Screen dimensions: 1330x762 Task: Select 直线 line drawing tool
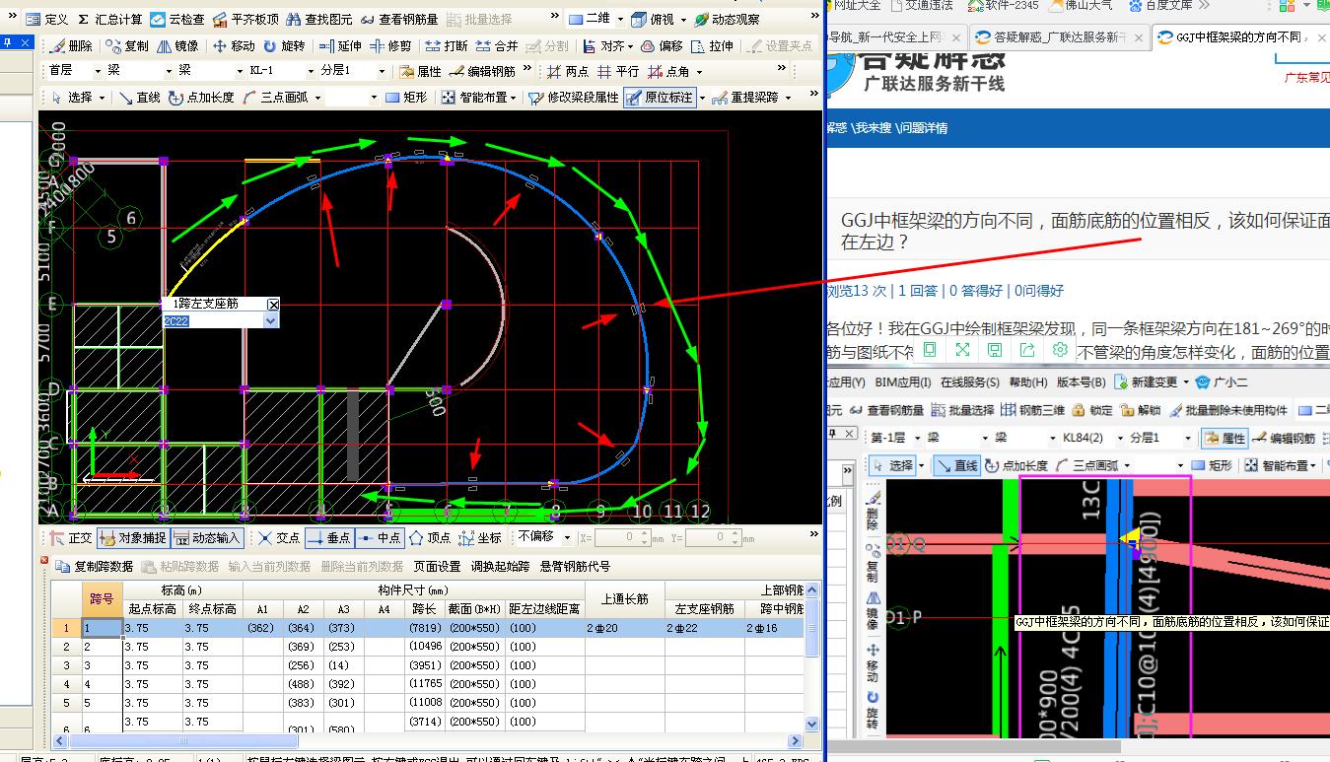point(140,98)
